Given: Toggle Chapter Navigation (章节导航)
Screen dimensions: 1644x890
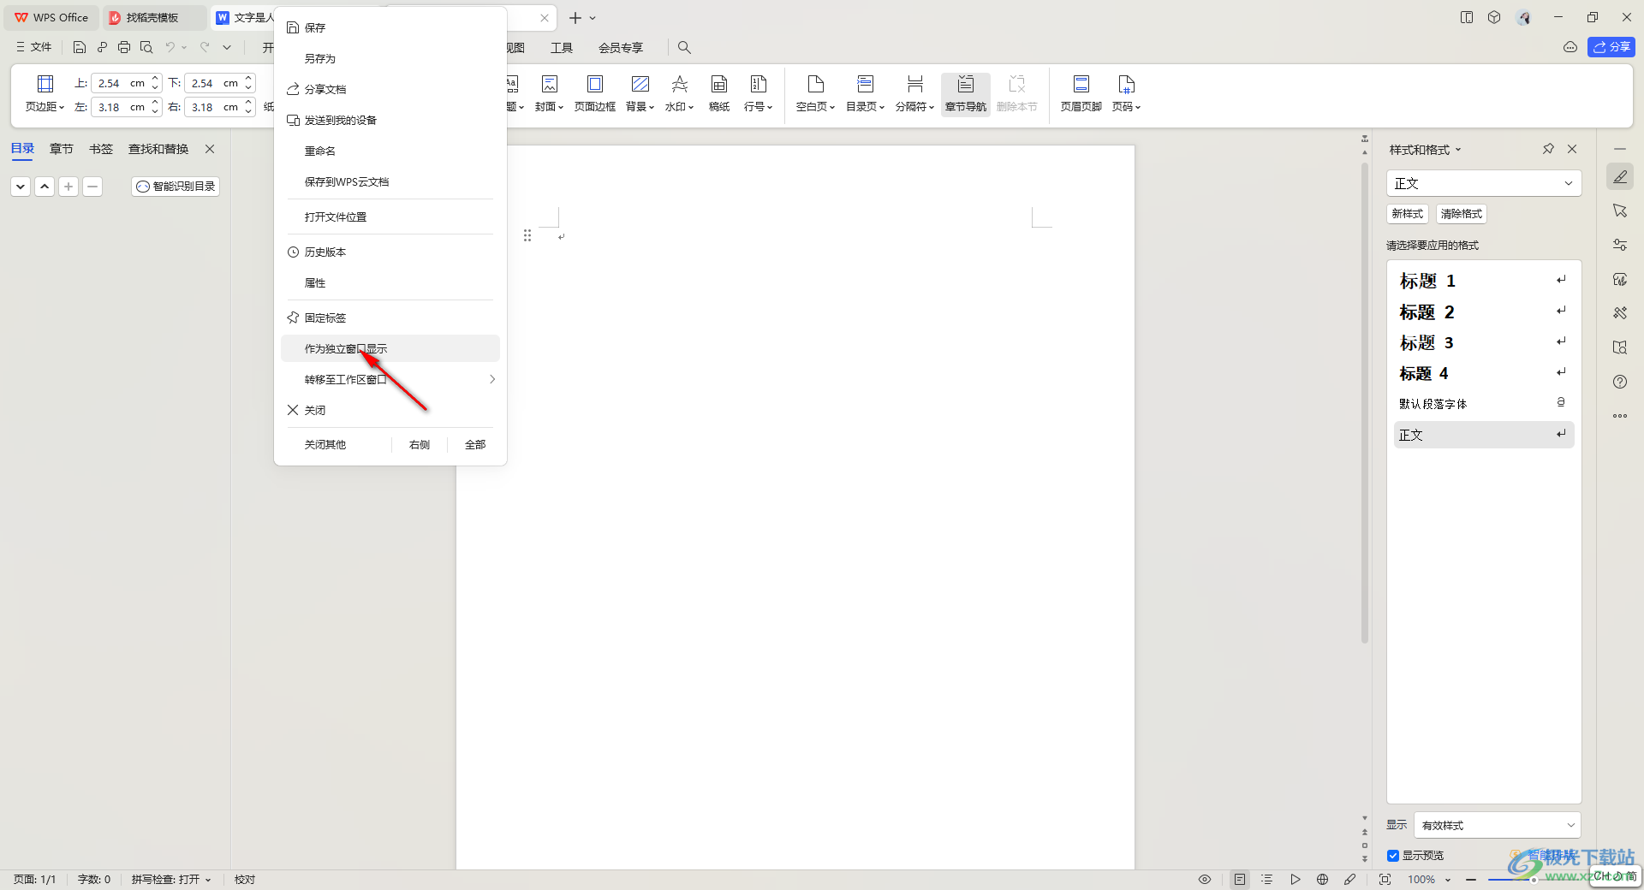Looking at the screenshot, I should click(x=966, y=93).
